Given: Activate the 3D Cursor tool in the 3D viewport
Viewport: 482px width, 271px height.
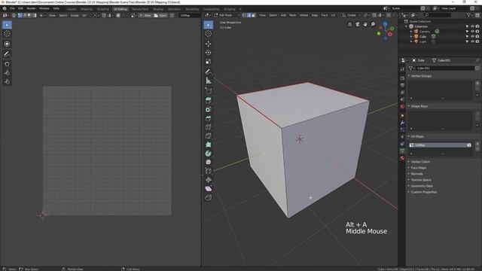Looking at the screenshot, I should pyautogui.click(x=209, y=34).
